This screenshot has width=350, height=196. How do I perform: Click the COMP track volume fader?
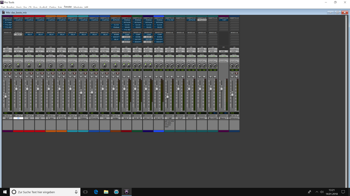pyautogui.click(x=168, y=96)
